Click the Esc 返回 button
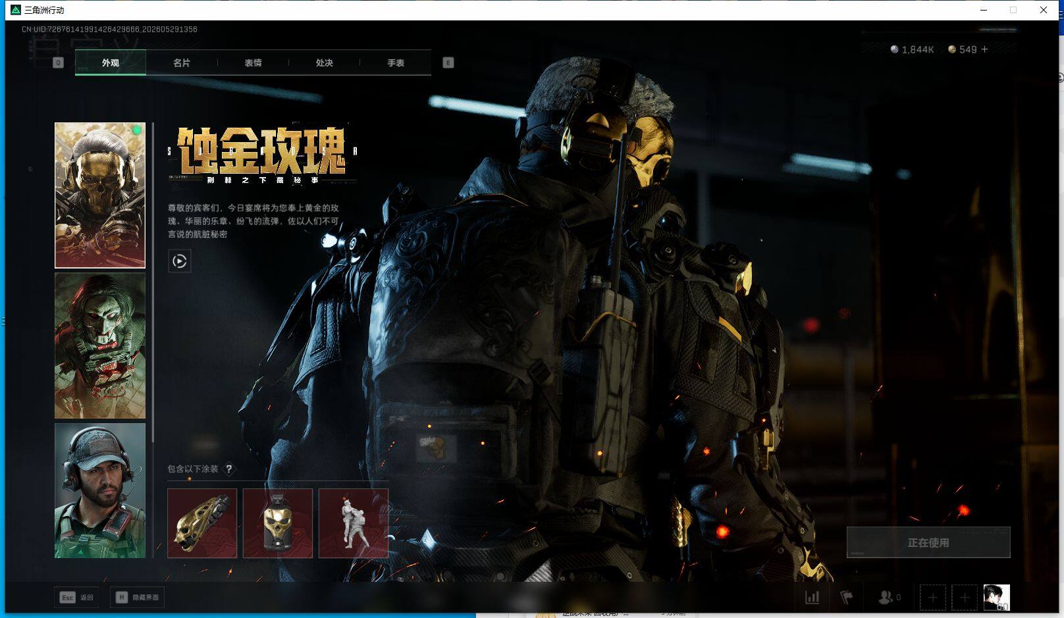Screen dimensions: 1064x618 pyautogui.click(x=77, y=598)
